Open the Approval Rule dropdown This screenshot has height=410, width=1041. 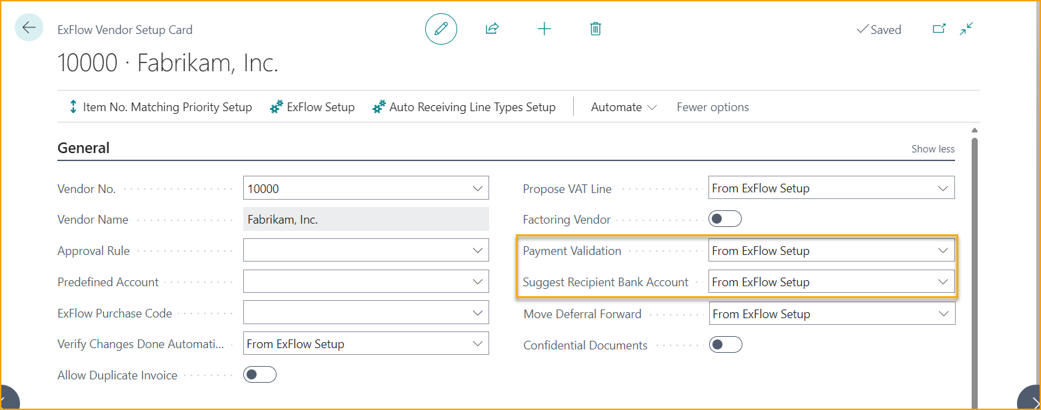pos(477,250)
